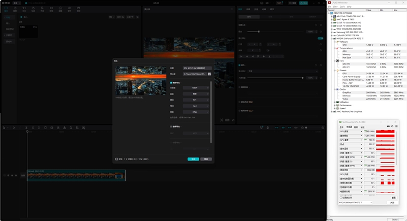This screenshot has height=221, width=407.
Task: Open frame rate dropdown showing 30fps
Action: tap(196, 112)
